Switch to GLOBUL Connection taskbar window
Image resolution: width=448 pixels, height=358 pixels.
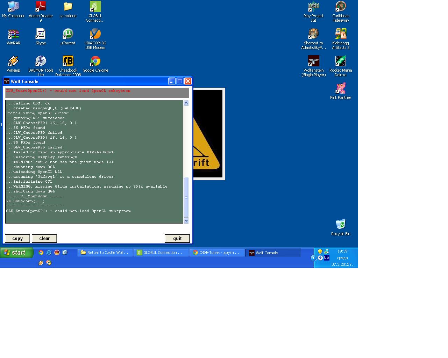click(x=161, y=253)
